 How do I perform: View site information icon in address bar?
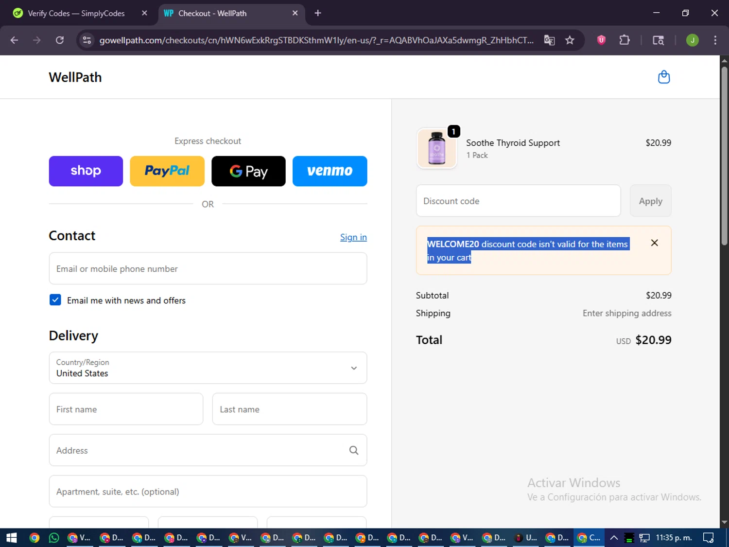[87, 40]
